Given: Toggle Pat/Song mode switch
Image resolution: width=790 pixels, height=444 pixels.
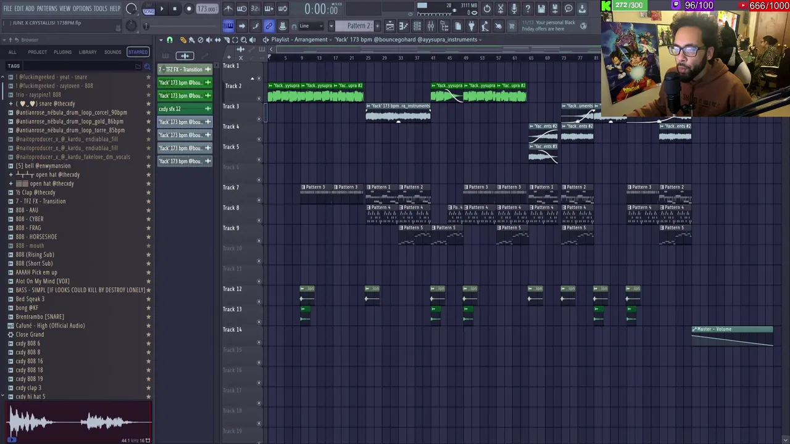Looking at the screenshot, I should click(149, 9).
